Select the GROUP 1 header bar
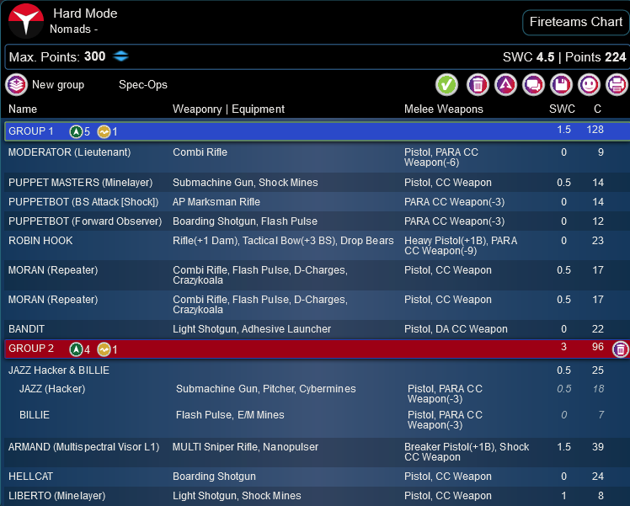Image resolution: width=630 pixels, height=506 pixels. tap(317, 131)
